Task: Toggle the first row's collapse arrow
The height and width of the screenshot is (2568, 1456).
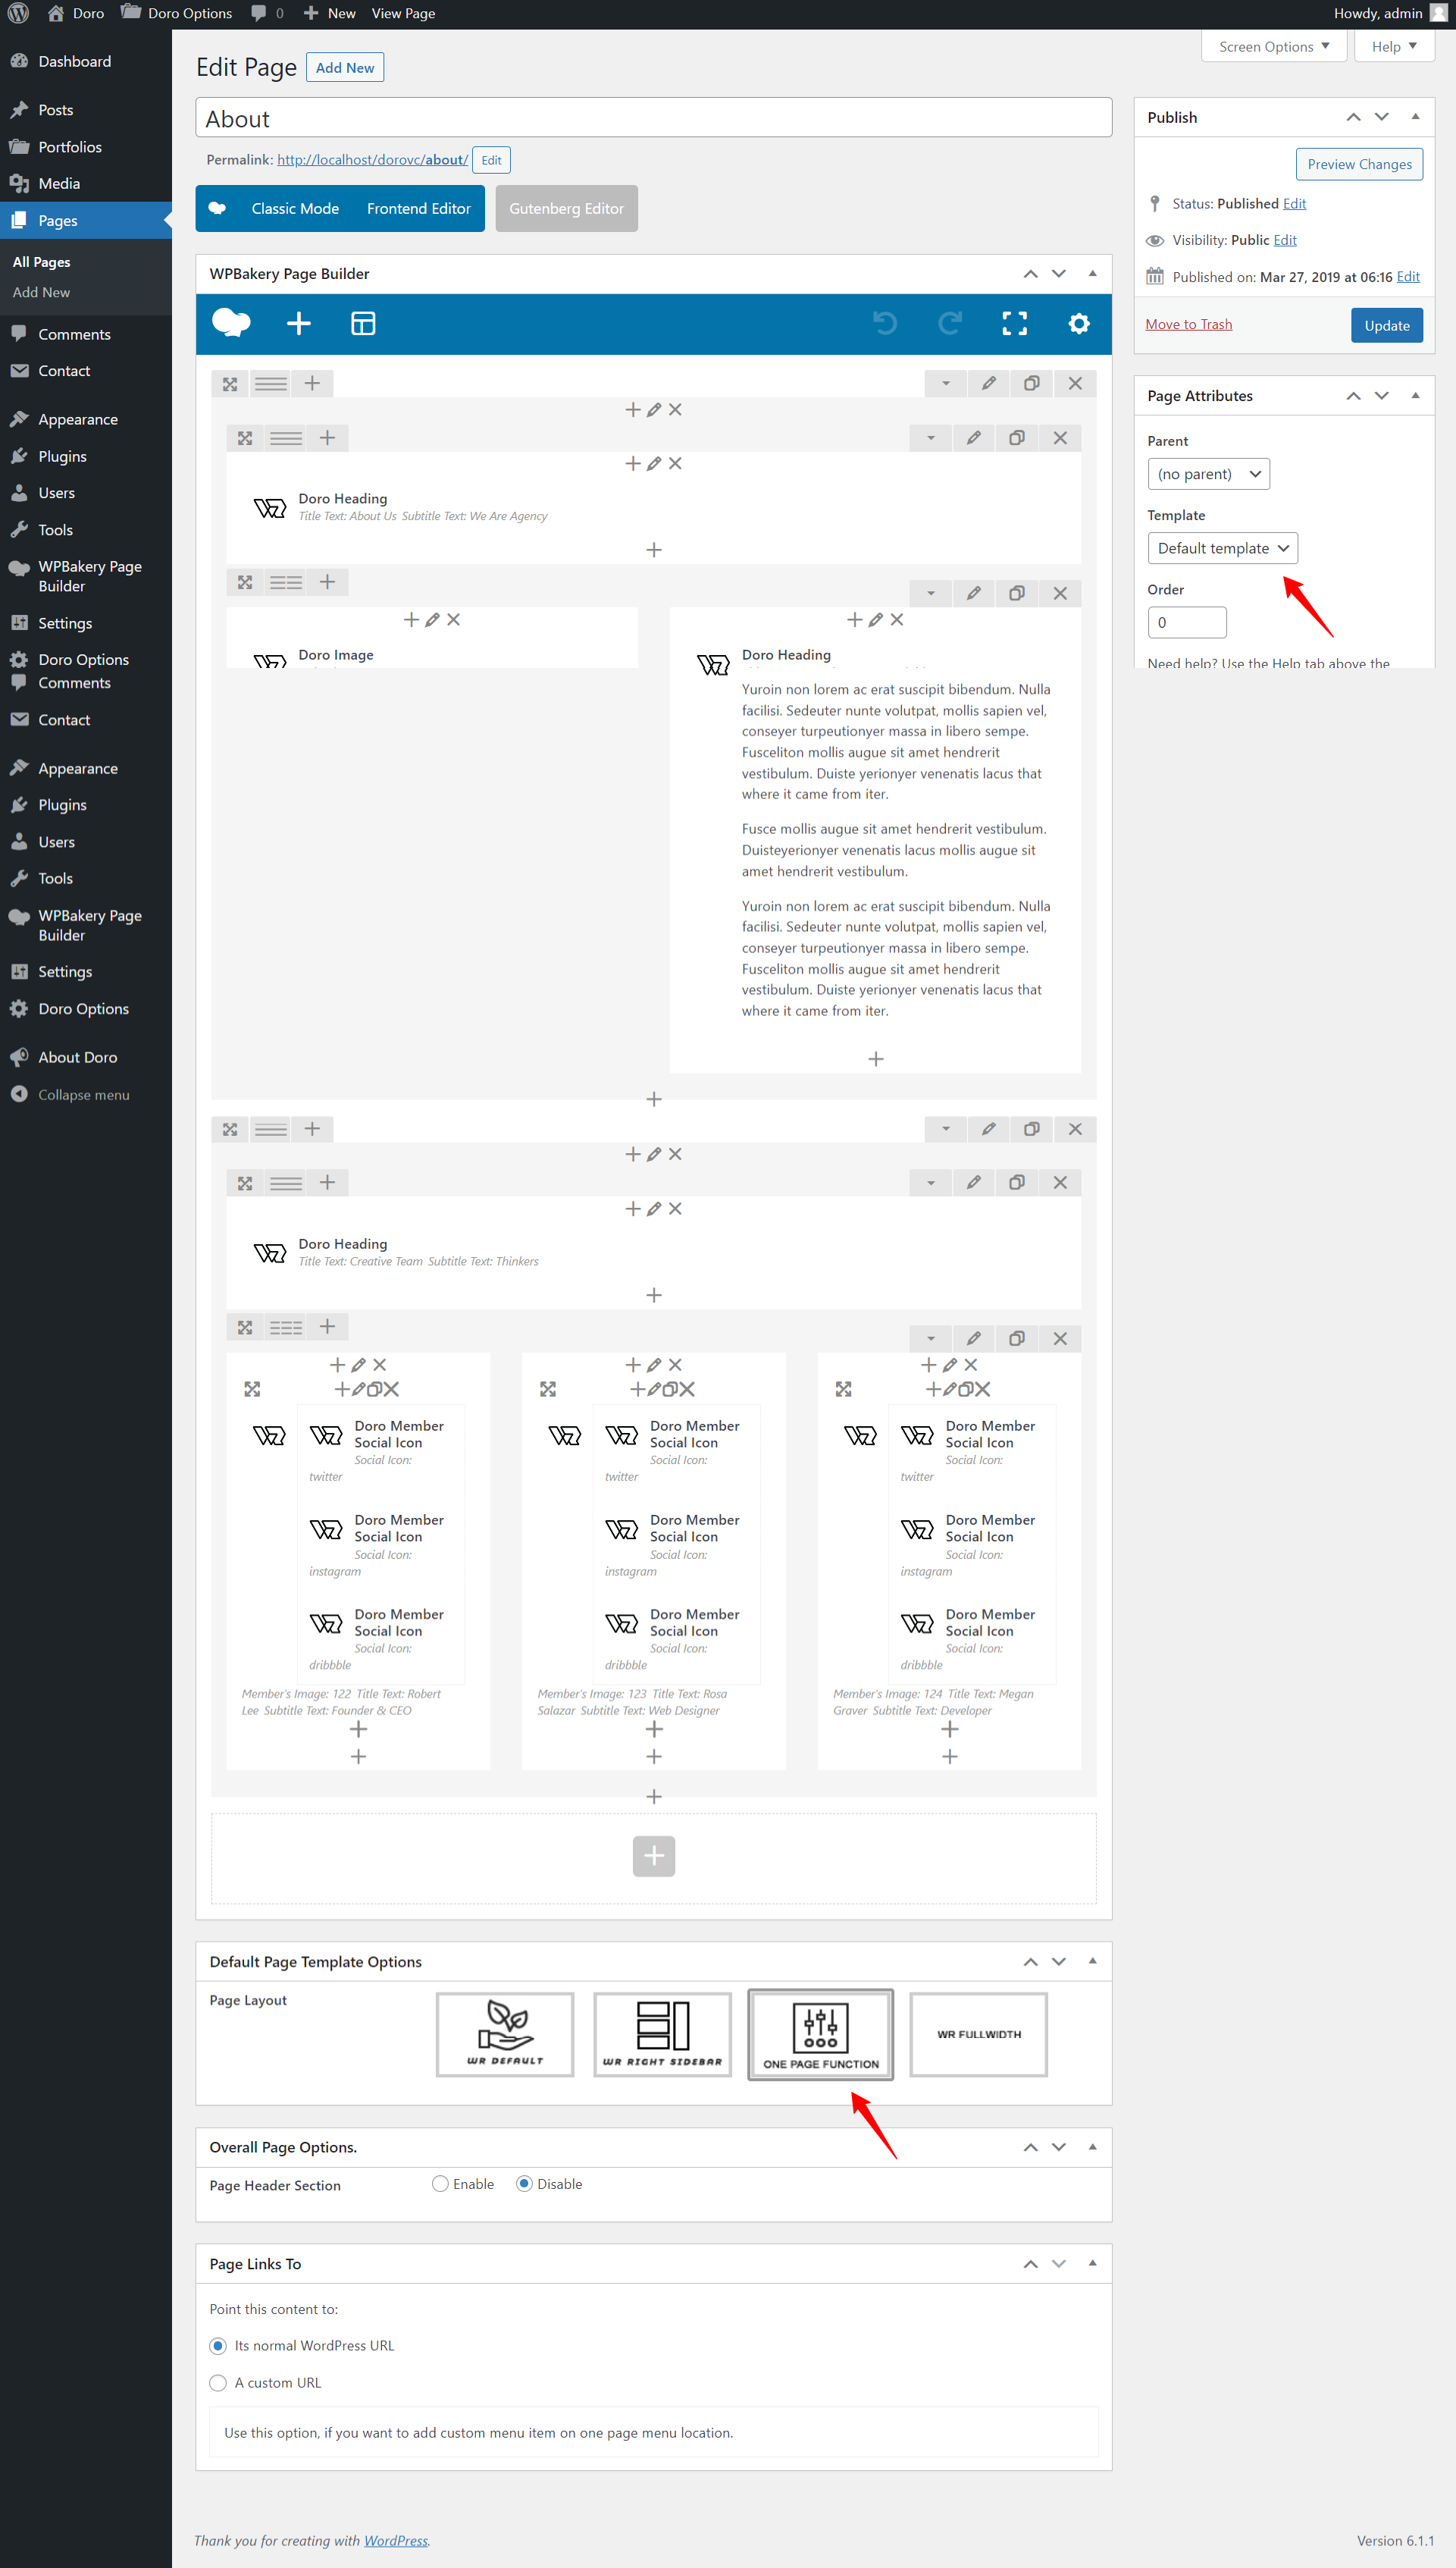Action: [945, 383]
